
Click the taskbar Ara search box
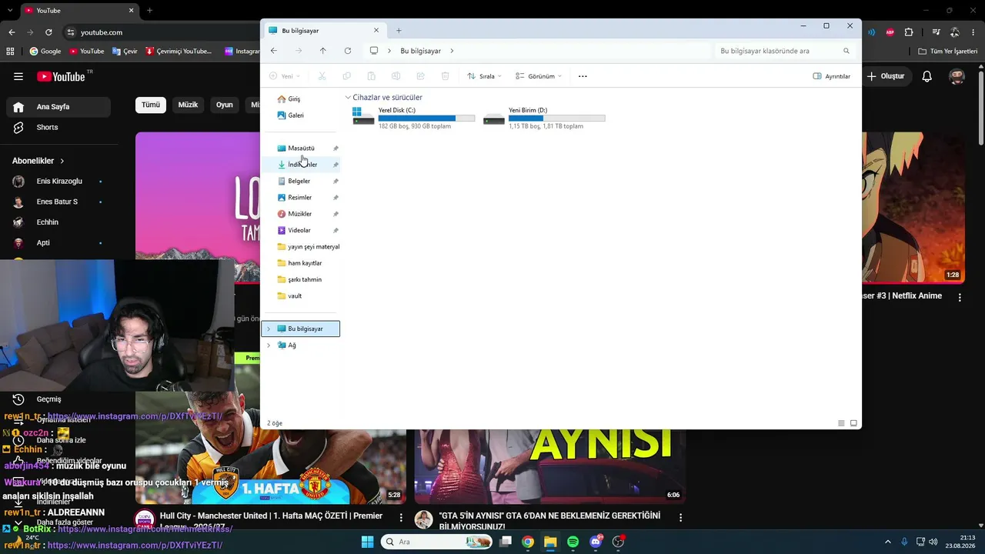pyautogui.click(x=436, y=542)
